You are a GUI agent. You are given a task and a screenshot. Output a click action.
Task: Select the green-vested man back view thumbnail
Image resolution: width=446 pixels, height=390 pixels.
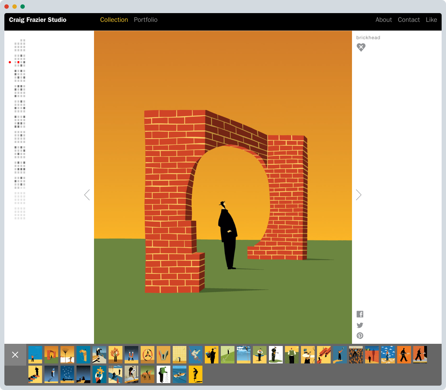(x=292, y=355)
